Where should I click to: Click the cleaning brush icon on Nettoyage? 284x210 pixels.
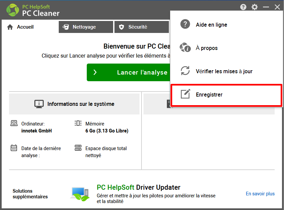coord(66,27)
